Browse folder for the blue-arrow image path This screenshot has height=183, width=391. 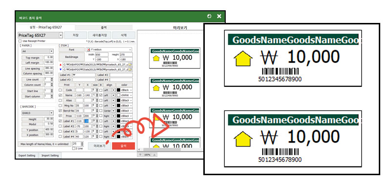pyautogui.click(x=130, y=69)
